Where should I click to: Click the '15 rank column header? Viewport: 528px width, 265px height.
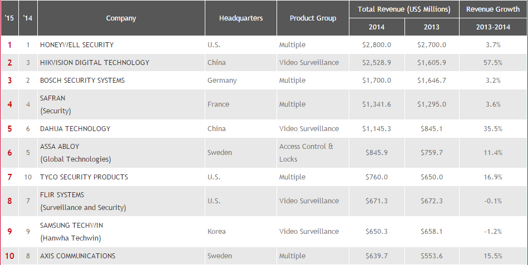pos(9,18)
